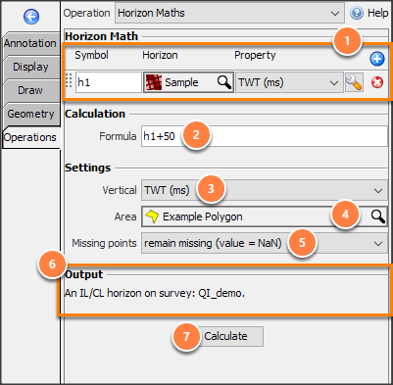Open the Vertical TWT (ms) dropdown

265,190
